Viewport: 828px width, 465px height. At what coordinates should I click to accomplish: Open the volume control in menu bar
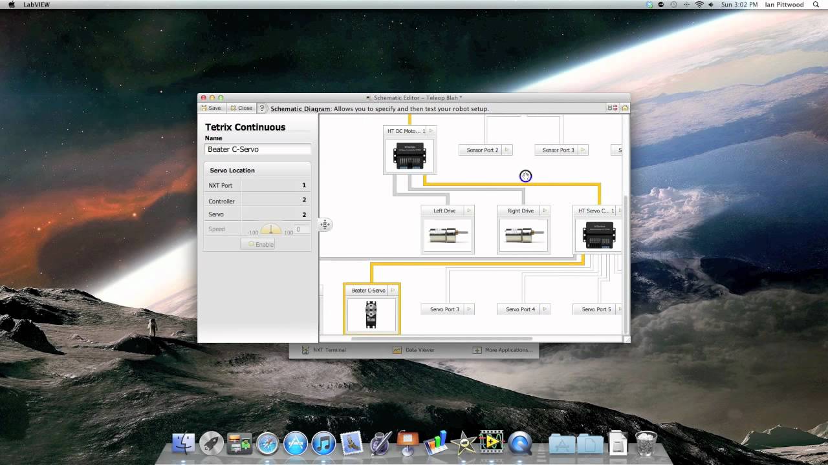pos(712,5)
